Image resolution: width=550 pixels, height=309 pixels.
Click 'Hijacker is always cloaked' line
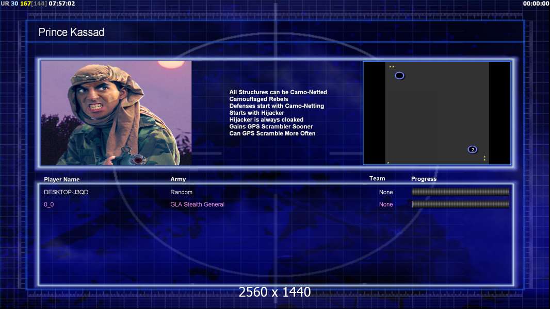pos(267,119)
